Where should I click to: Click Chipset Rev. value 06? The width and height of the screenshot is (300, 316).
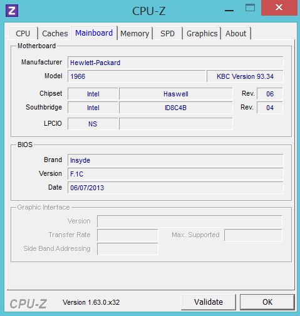(270, 94)
